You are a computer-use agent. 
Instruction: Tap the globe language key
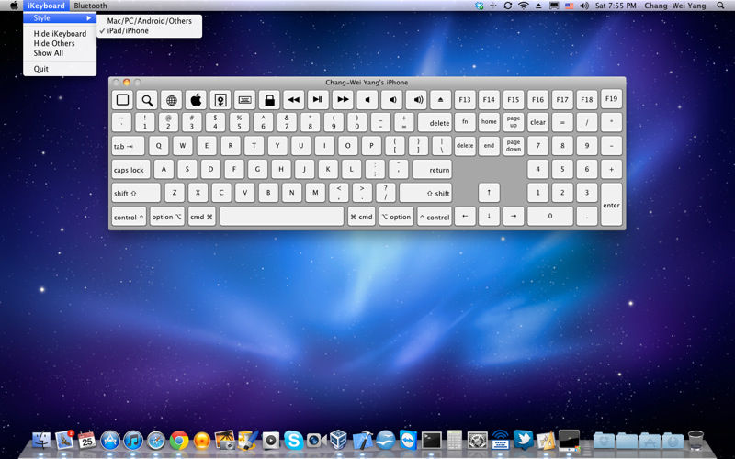tap(172, 100)
